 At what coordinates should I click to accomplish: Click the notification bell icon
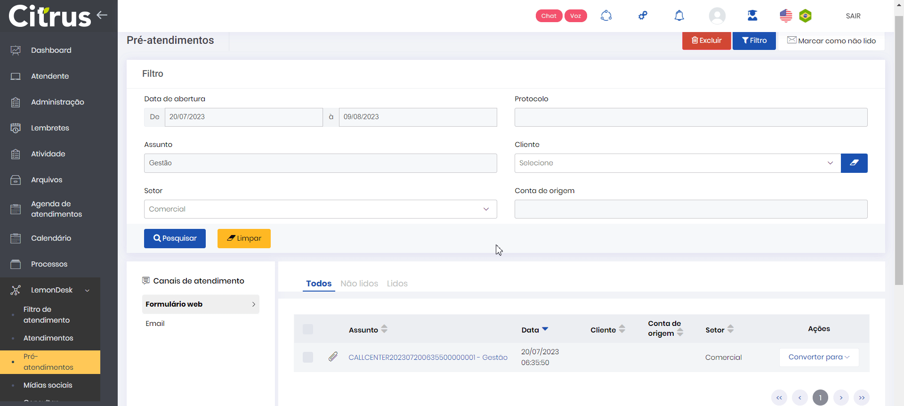(679, 16)
